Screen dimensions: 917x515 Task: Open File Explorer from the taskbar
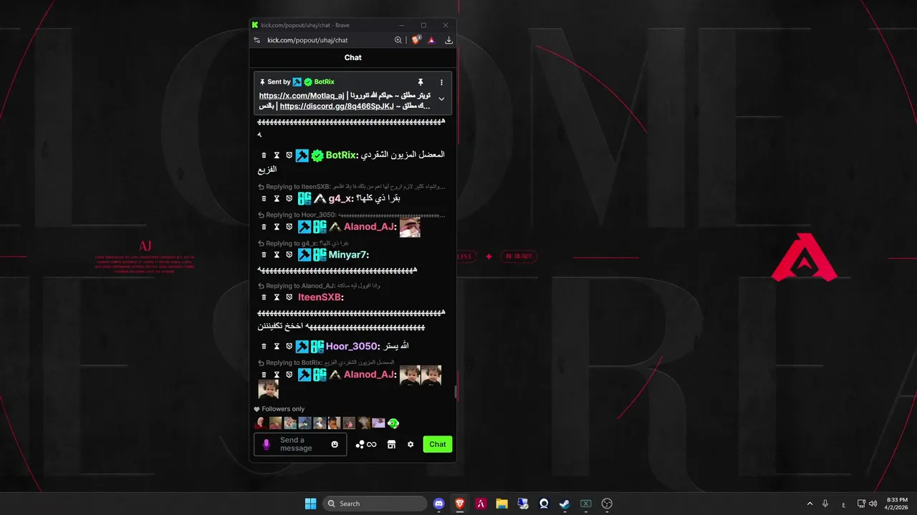(x=501, y=504)
